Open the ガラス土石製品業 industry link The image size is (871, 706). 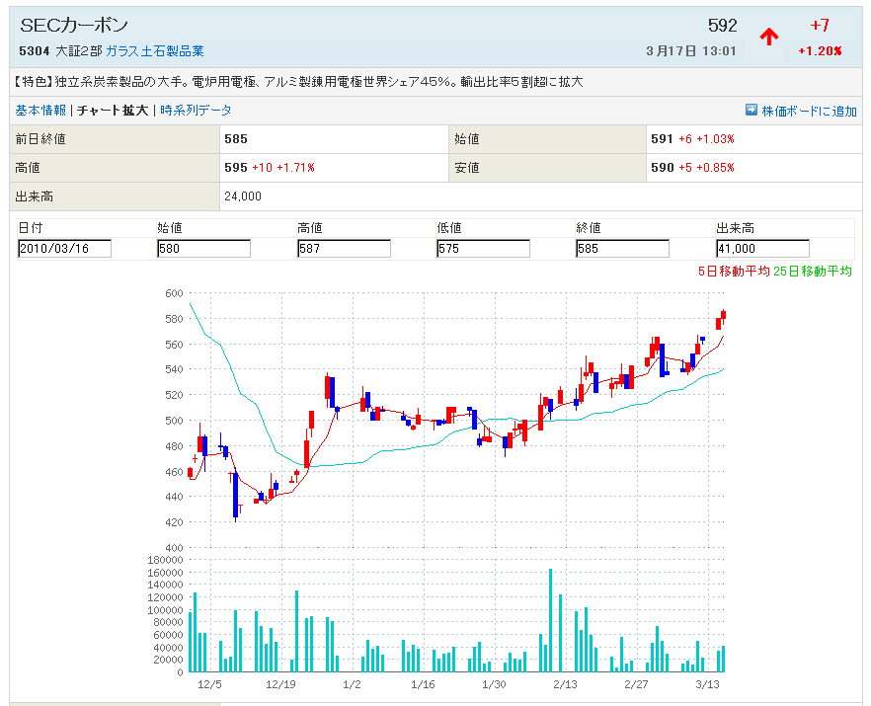(155, 51)
